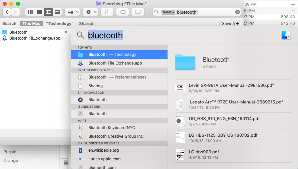
Task: Select the Orange tag in background sidebar
Action: (11, 160)
